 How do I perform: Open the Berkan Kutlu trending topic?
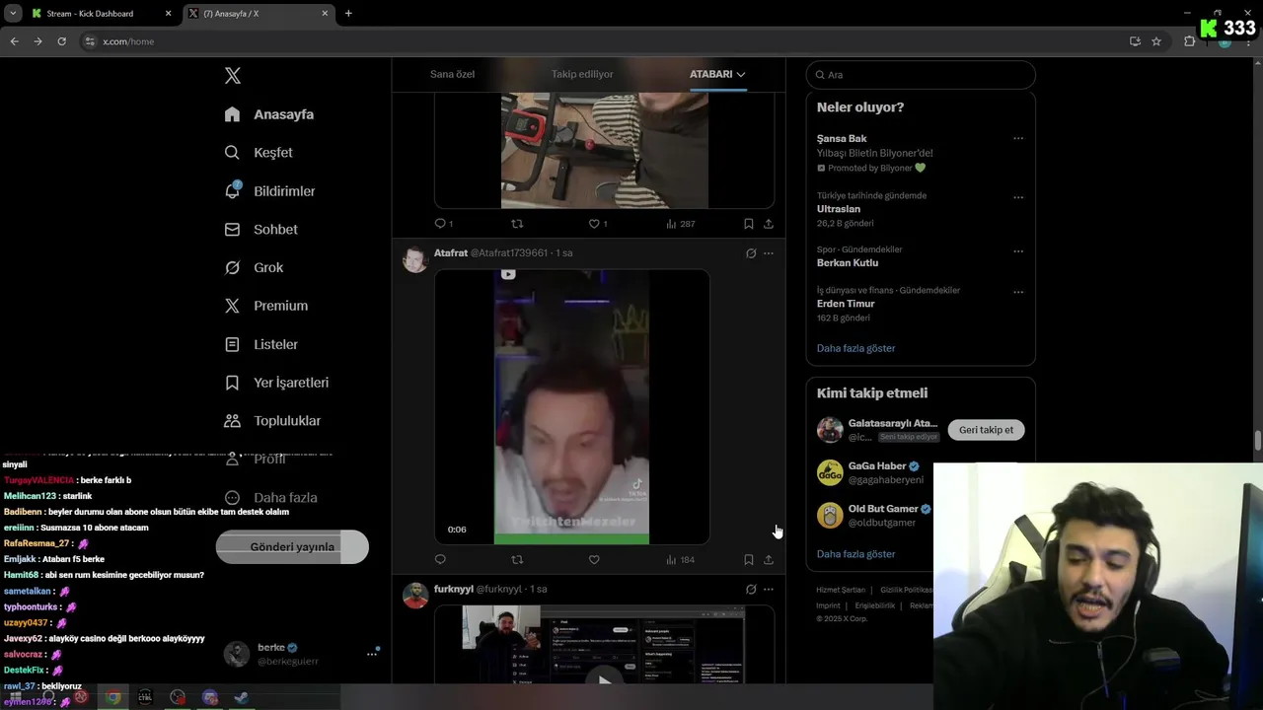tap(848, 263)
